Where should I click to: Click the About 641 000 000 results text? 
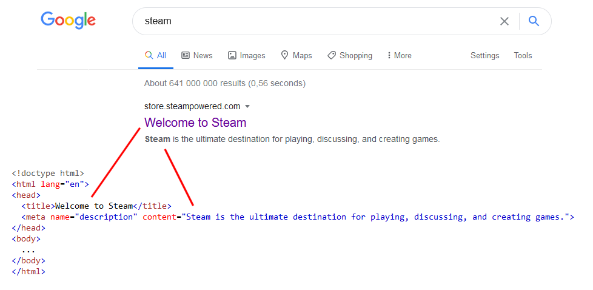224,83
